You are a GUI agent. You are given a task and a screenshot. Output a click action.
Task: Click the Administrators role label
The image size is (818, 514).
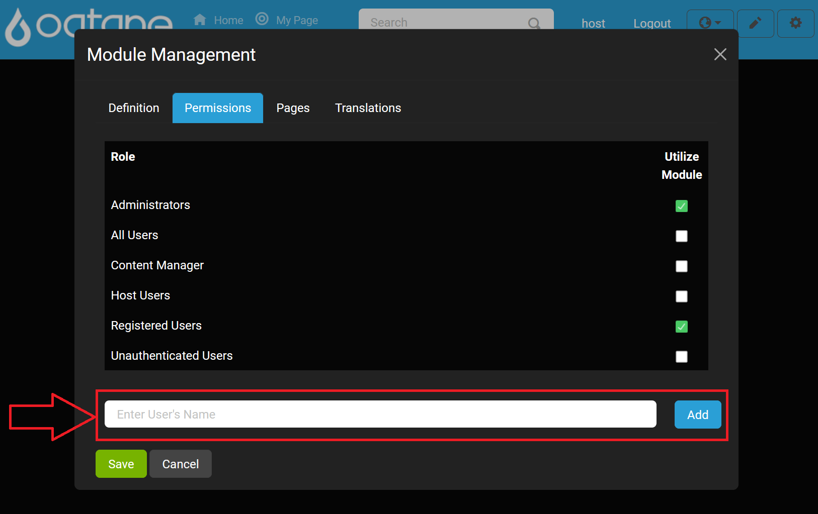point(150,205)
